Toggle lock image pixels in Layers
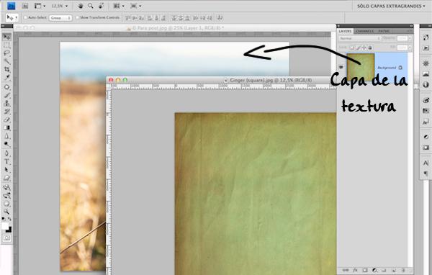 point(358,48)
